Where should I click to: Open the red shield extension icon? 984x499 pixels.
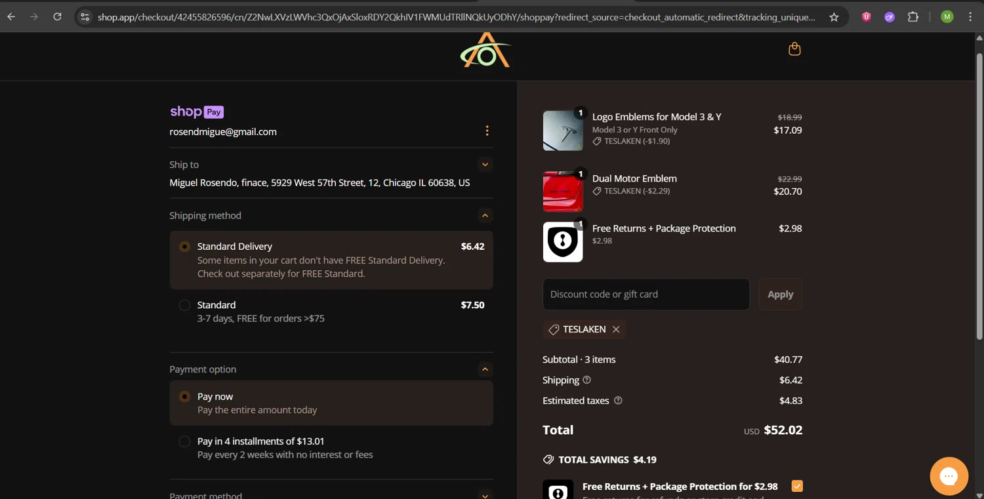867,17
